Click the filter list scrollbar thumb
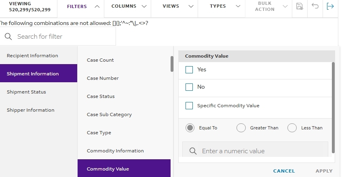The height and width of the screenshot is (177, 344). coord(172,64)
